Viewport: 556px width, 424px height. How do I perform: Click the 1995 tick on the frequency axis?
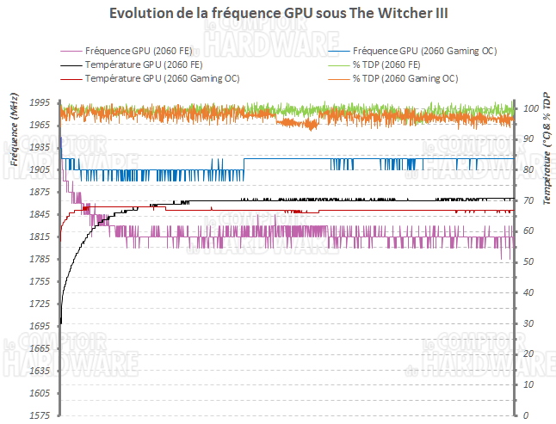(x=39, y=103)
